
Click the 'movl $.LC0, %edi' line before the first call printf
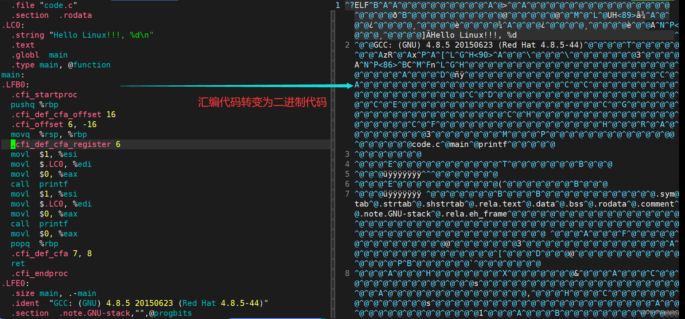51,164
